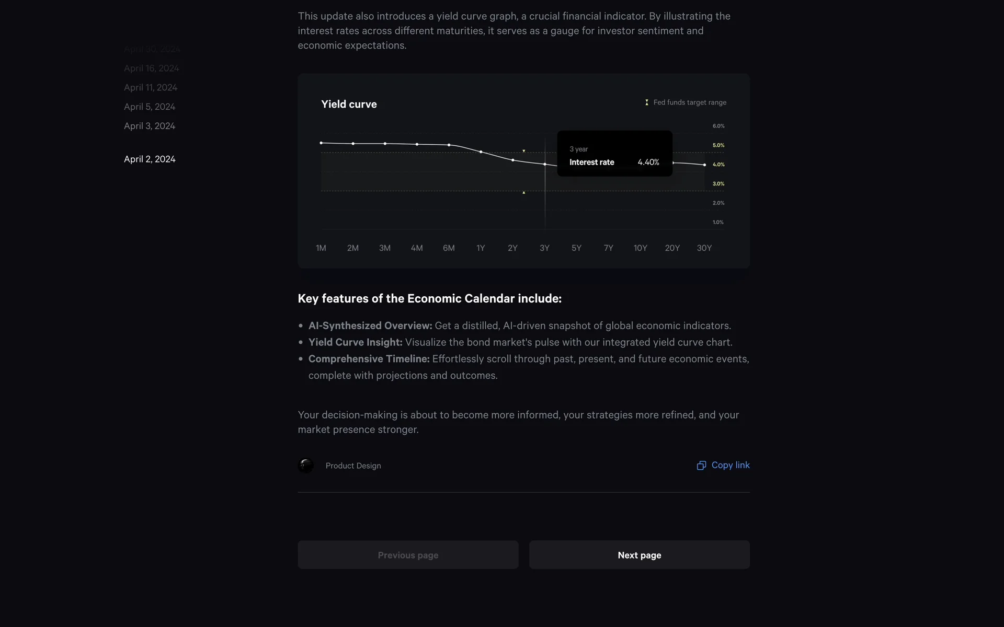The image size is (1004, 627).
Task: Click the 1Y point on the curve
Action: point(481,152)
